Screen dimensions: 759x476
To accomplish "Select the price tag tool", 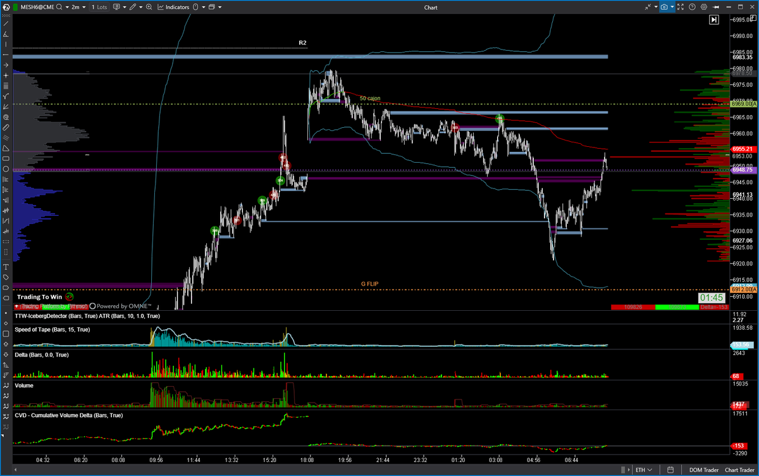I will click(6, 277).
